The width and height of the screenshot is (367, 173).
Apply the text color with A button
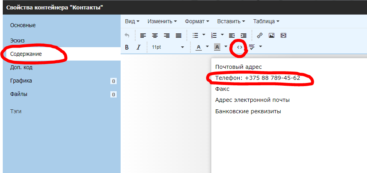[x=198, y=47]
